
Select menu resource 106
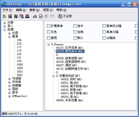19,40
